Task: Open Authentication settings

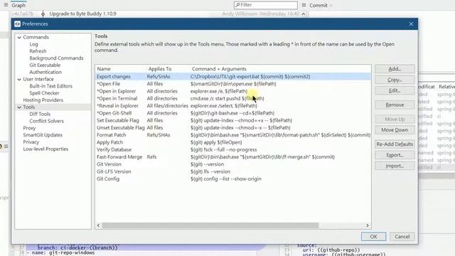Action: (x=45, y=72)
